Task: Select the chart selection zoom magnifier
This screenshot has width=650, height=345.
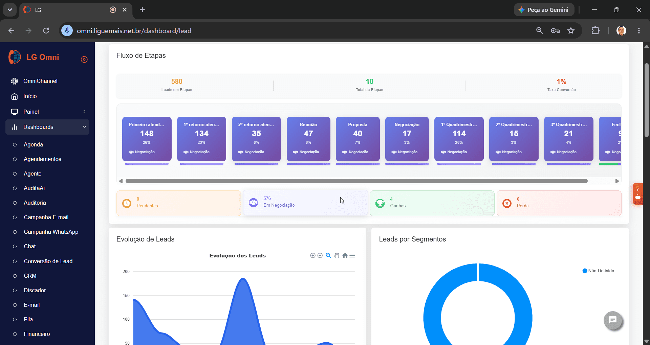Action: coord(328,255)
